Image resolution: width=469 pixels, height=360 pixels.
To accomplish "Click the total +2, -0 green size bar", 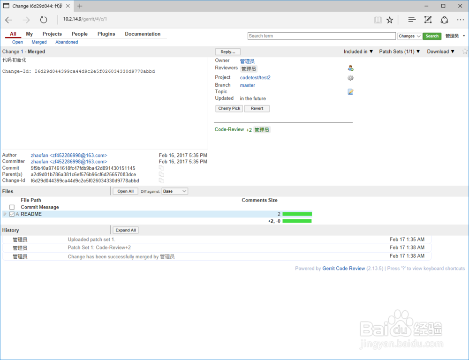I will pyautogui.click(x=297, y=221).
